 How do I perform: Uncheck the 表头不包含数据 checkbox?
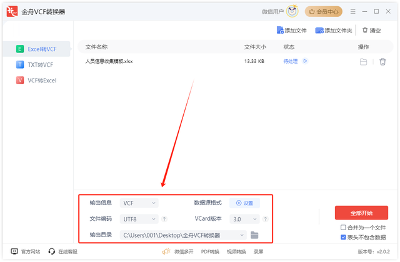pyautogui.click(x=343, y=237)
